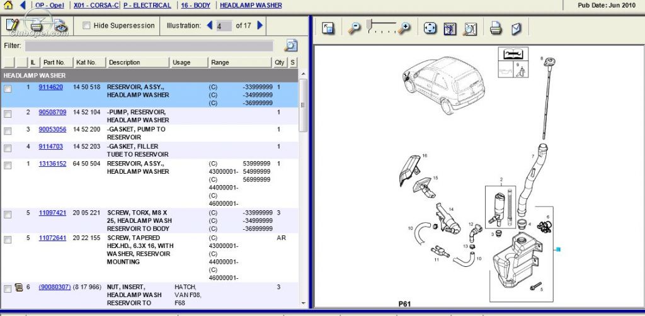Open part number link 9114703
Image resolution: width=645 pixels, height=316 pixels.
[50, 146]
